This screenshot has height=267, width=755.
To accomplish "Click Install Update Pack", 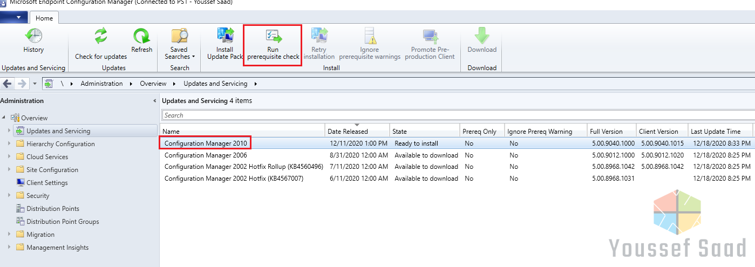I will click(x=225, y=44).
